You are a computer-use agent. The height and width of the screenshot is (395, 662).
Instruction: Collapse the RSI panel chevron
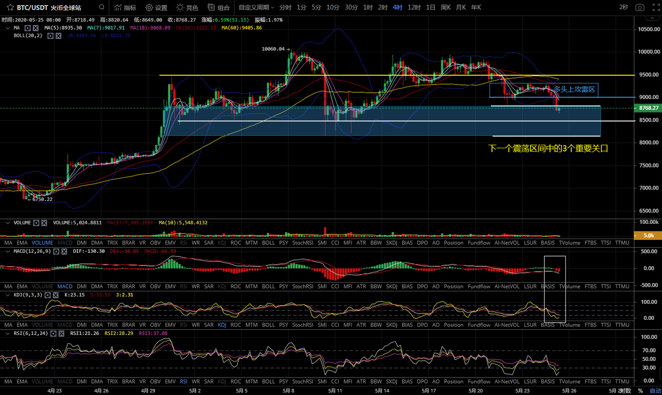[x=8, y=334]
